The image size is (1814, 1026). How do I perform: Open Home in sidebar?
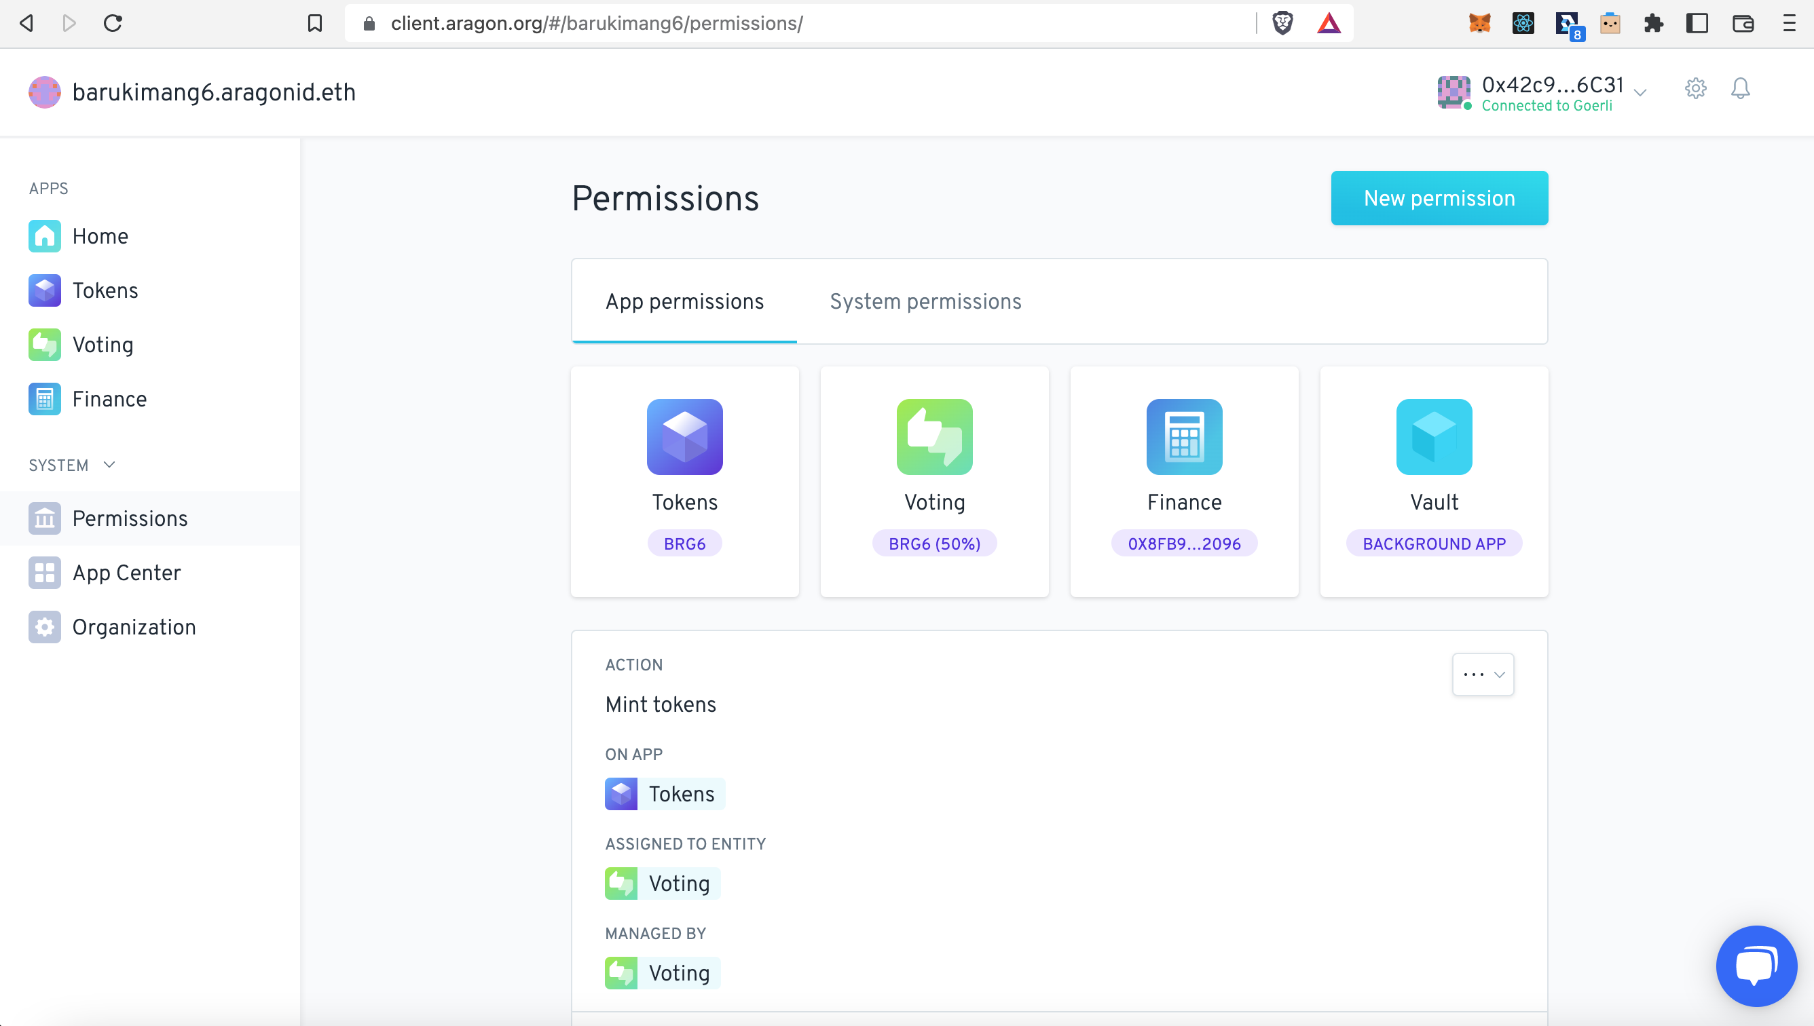point(150,236)
